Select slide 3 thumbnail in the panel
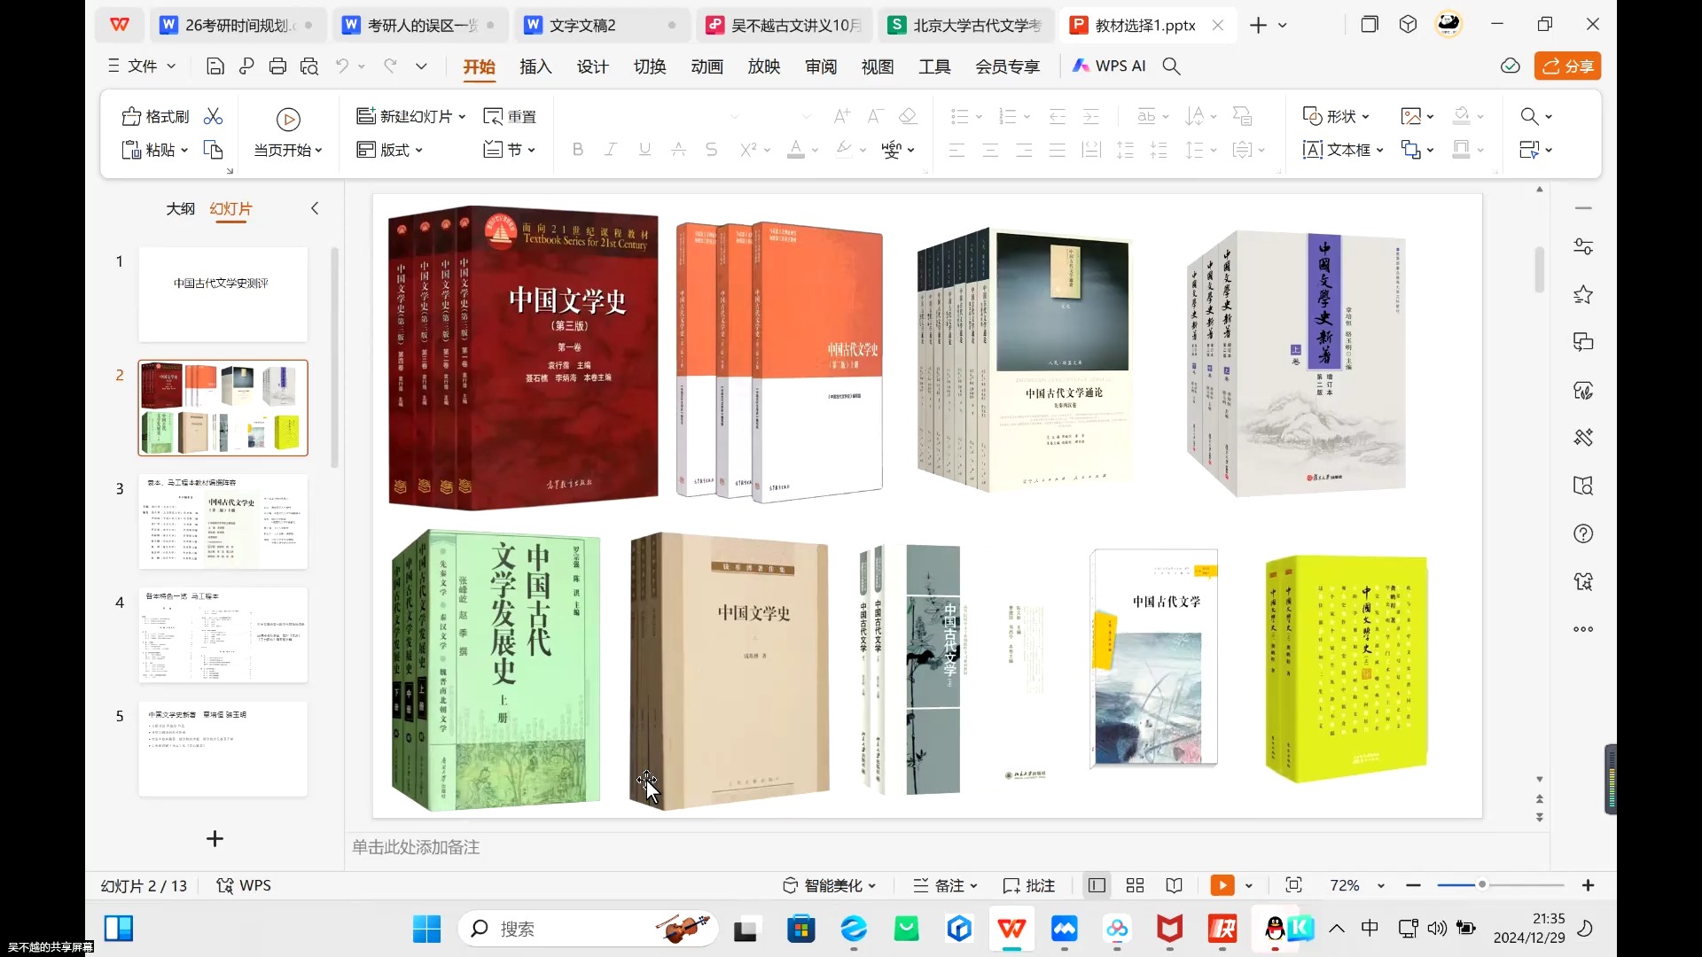This screenshot has width=1702, height=957. (x=223, y=521)
